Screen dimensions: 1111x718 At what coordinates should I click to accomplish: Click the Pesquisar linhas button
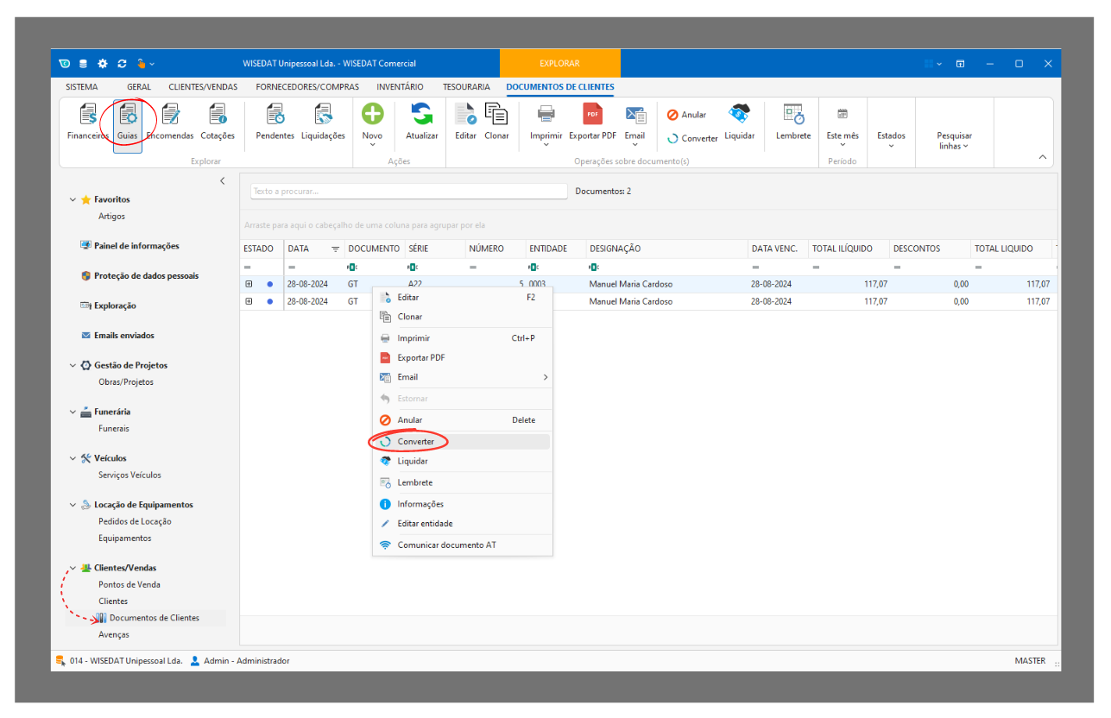(x=954, y=140)
